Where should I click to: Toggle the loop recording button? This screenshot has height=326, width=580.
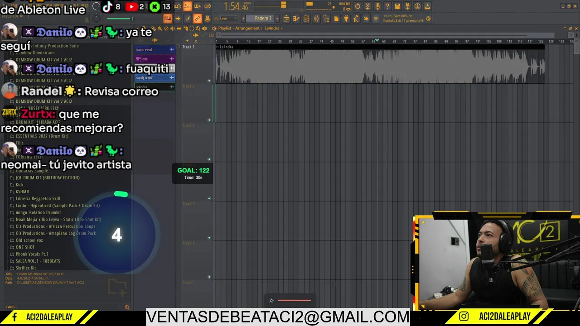click(x=207, y=6)
